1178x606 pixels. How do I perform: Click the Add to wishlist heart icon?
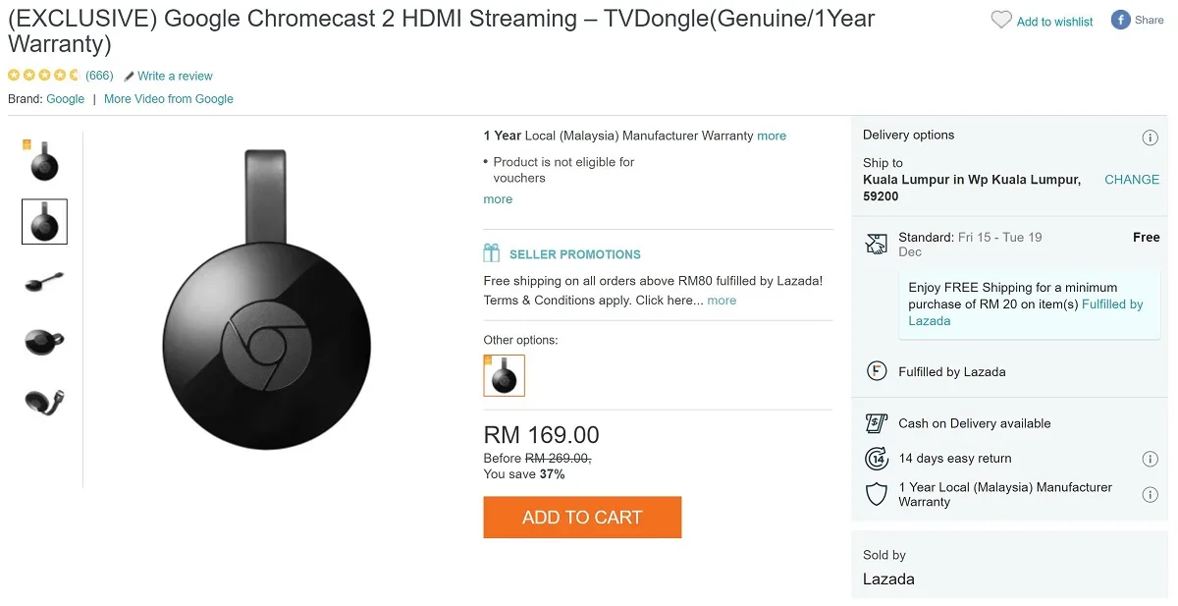click(x=1001, y=20)
